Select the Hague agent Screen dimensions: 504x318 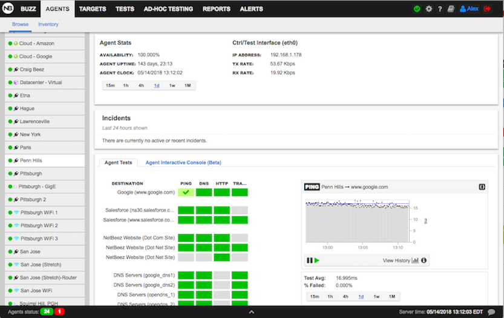[45, 109]
